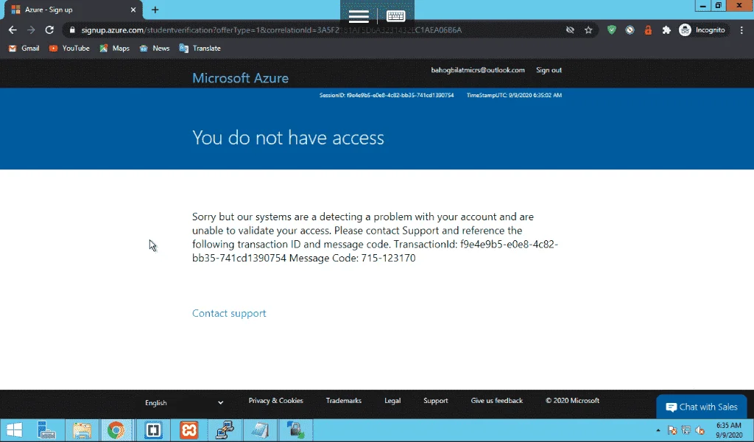Switch to Chrome in the taskbar

[x=116, y=430]
